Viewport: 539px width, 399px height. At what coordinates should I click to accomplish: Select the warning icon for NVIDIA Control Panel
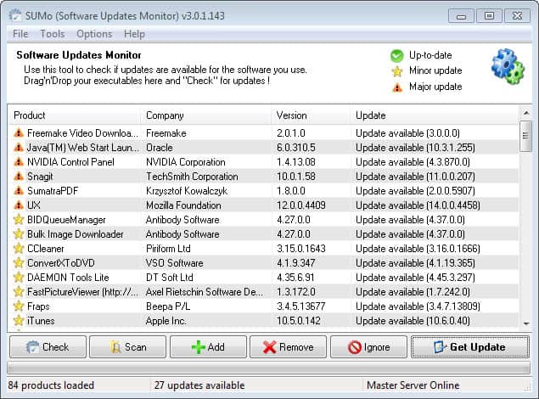pyautogui.click(x=19, y=161)
